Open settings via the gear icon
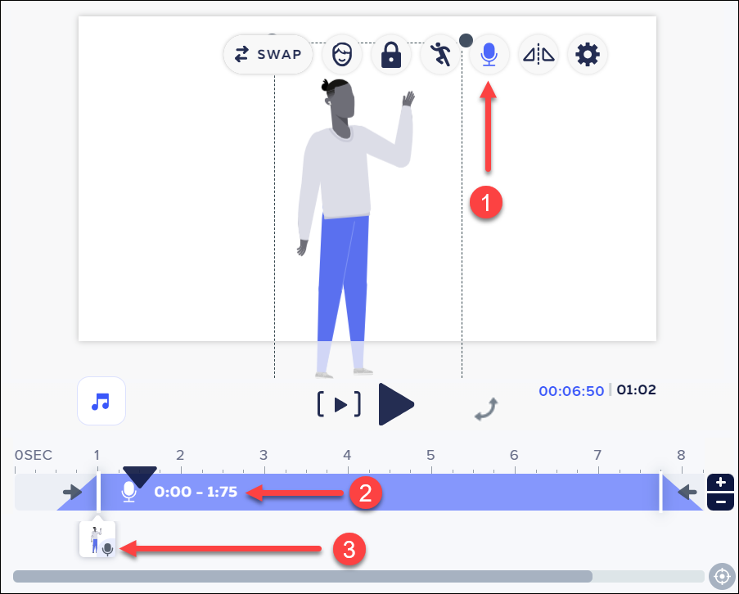 point(587,54)
